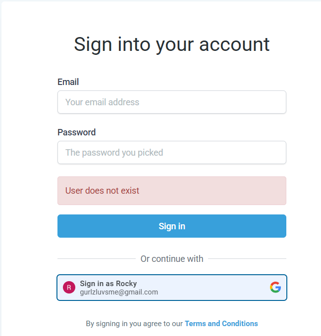Click the divider line right of "Or continue with"

(x=247, y=258)
